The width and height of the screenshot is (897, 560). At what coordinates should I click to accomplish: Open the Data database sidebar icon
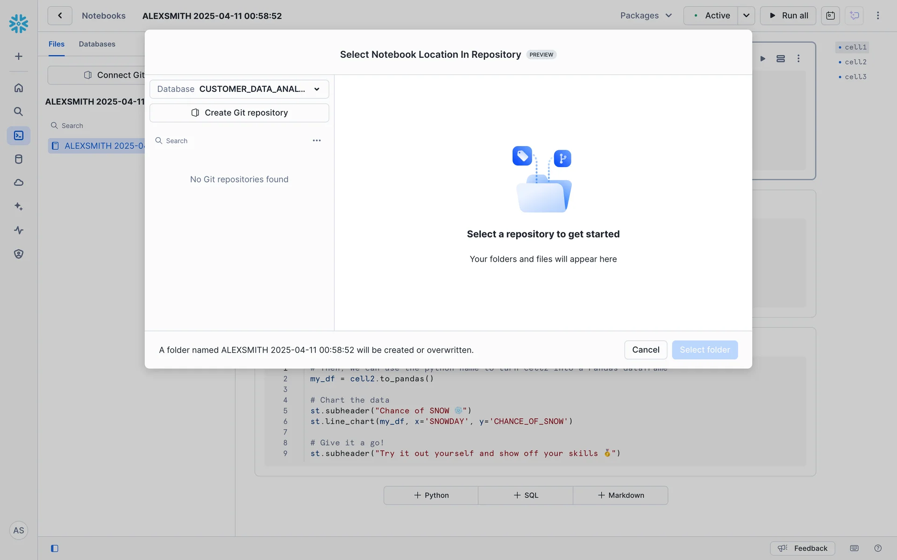pos(19,159)
